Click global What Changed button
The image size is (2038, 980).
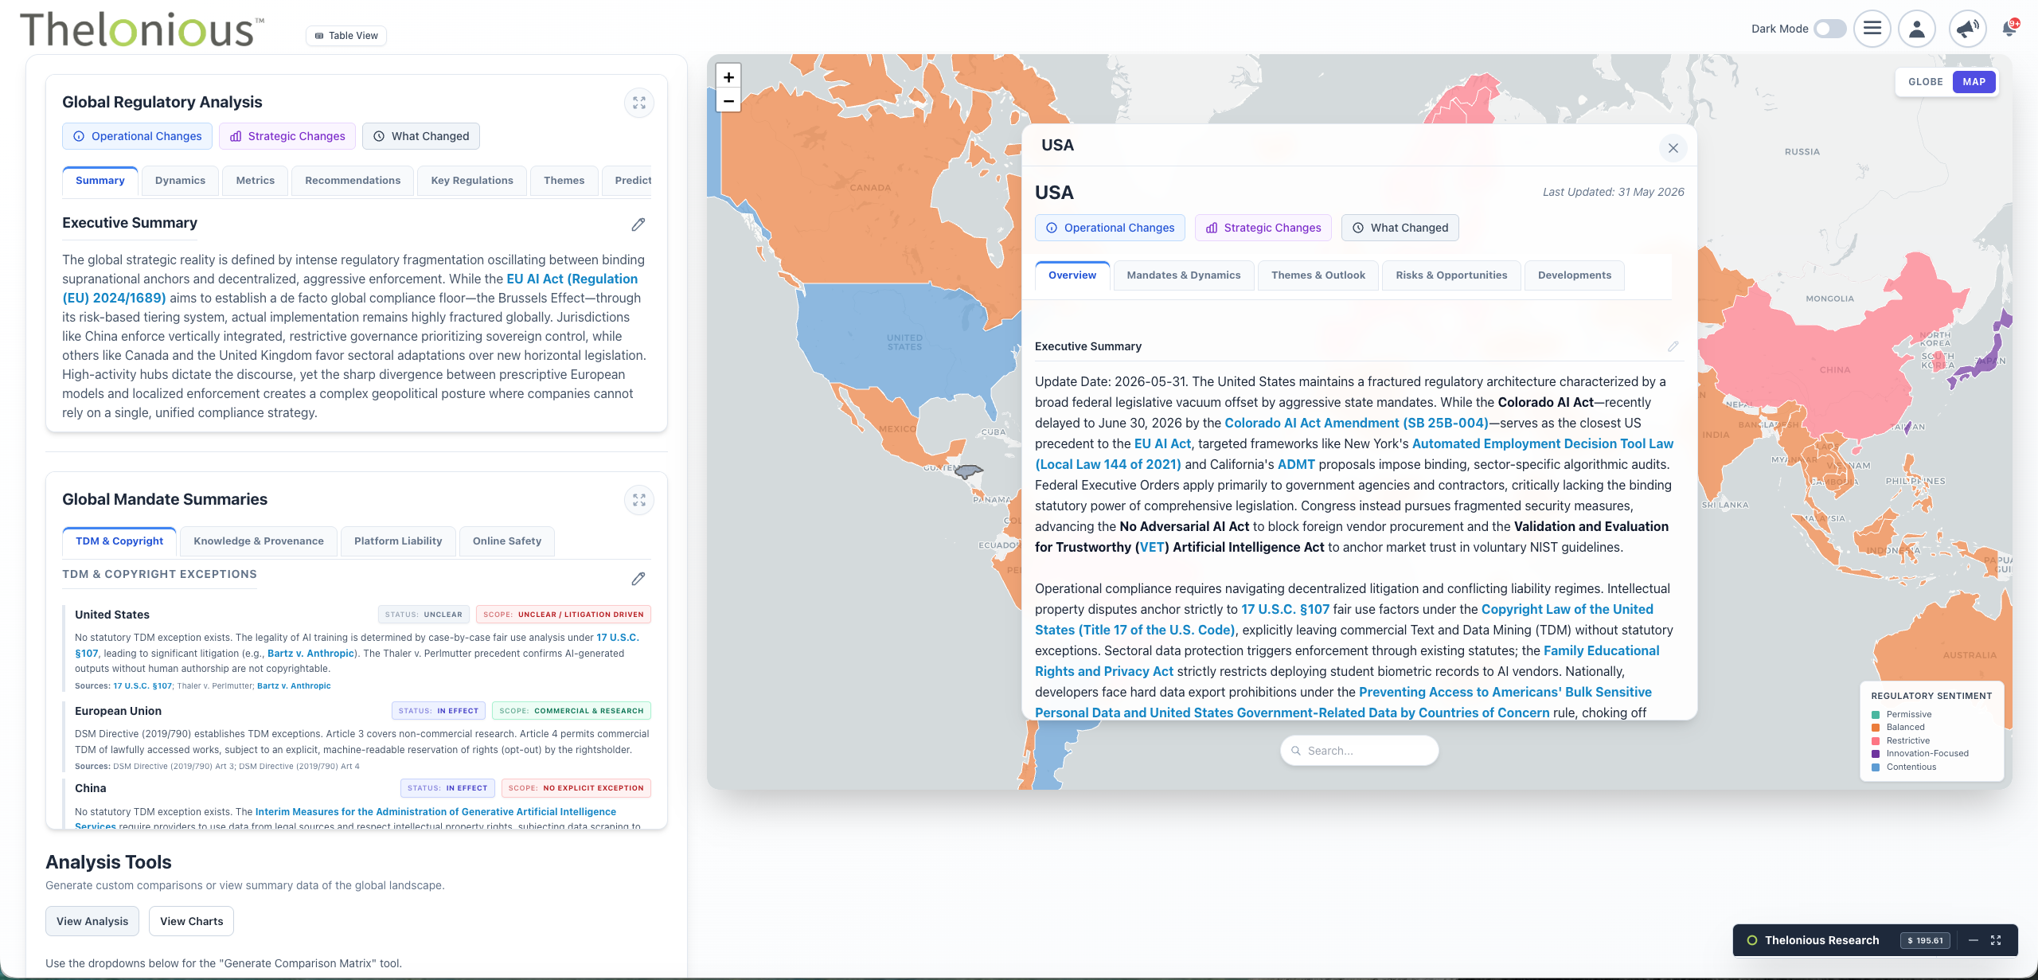click(x=421, y=136)
